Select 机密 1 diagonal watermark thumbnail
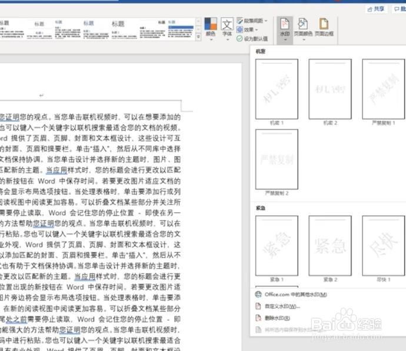Viewport: 406px width, 351px height. [x=277, y=89]
